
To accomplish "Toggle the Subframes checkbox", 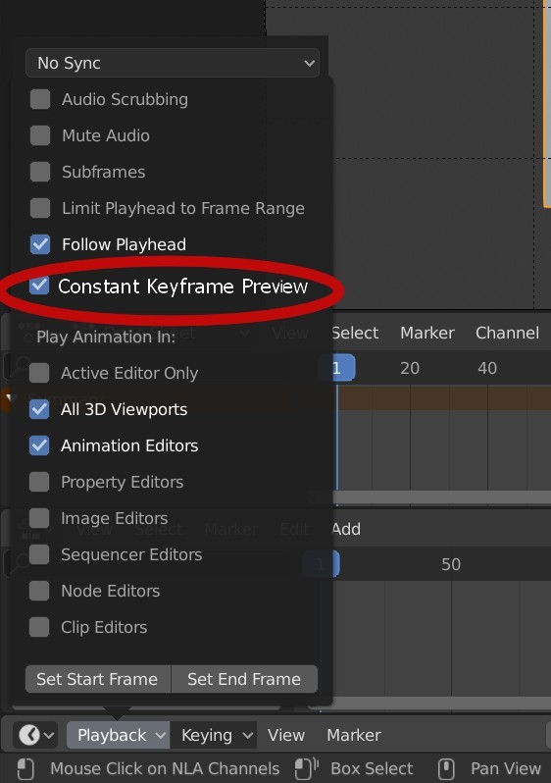I will coord(40,172).
